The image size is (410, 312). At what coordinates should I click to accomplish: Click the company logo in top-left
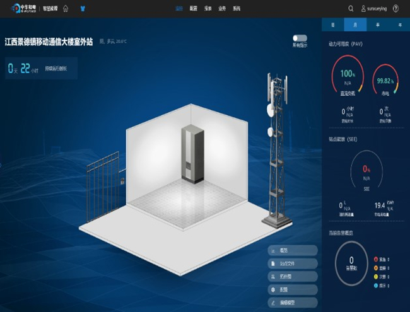(x=23, y=9)
